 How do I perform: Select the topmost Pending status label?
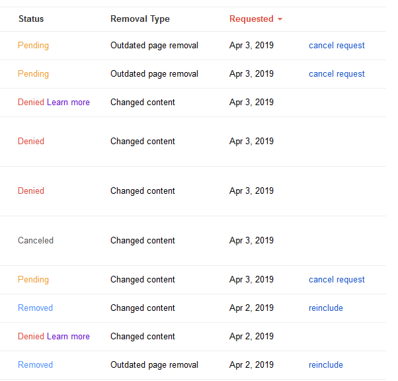33,46
